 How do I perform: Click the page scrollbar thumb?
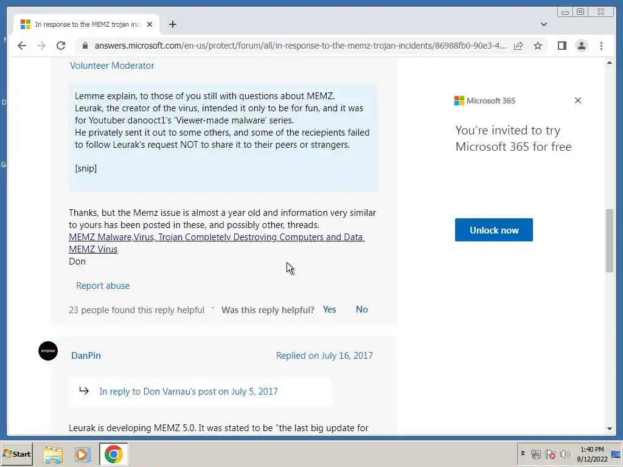(610, 241)
